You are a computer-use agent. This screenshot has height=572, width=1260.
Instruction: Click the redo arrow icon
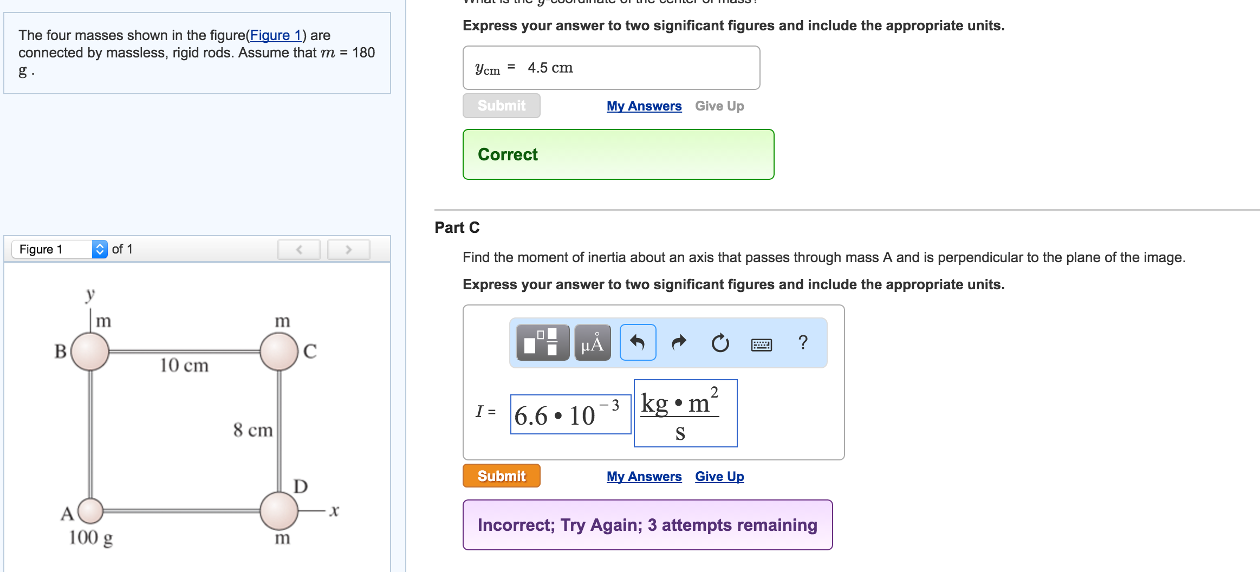pyautogui.click(x=679, y=342)
